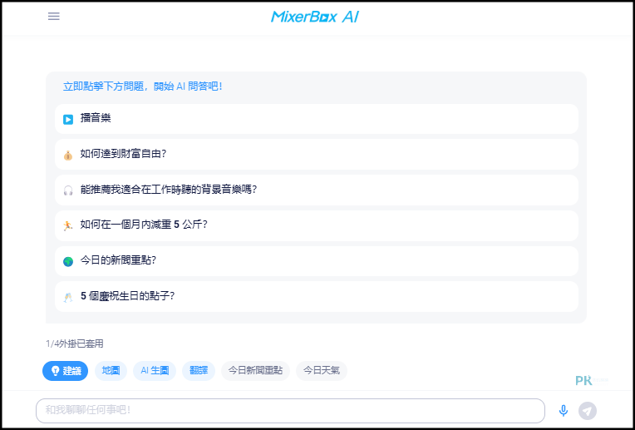Click the running person icon
635x430 pixels.
pyautogui.click(x=68, y=225)
